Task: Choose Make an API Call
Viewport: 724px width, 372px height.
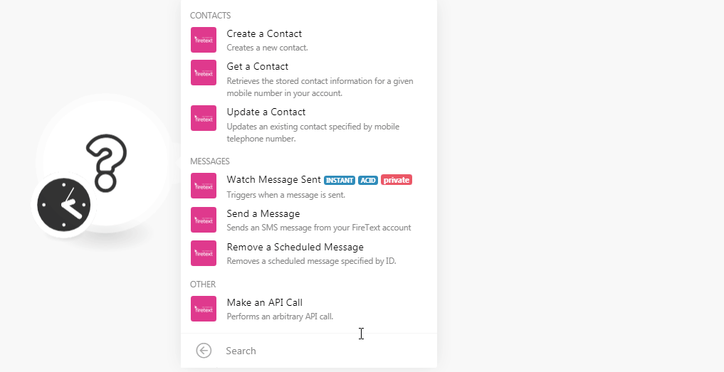Action: coord(308,308)
